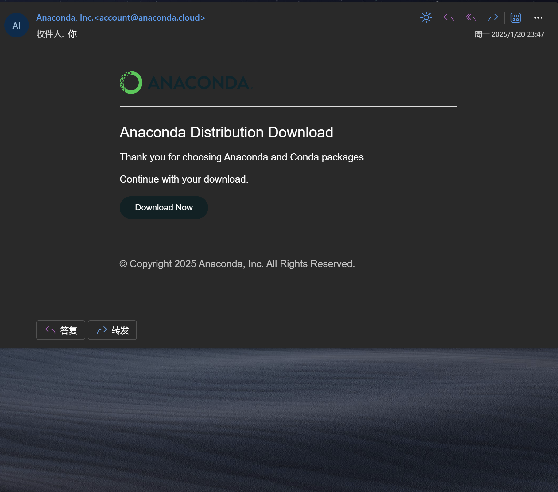The image size is (558, 492).
Task: Open the apps grid icon
Action: tap(515, 18)
